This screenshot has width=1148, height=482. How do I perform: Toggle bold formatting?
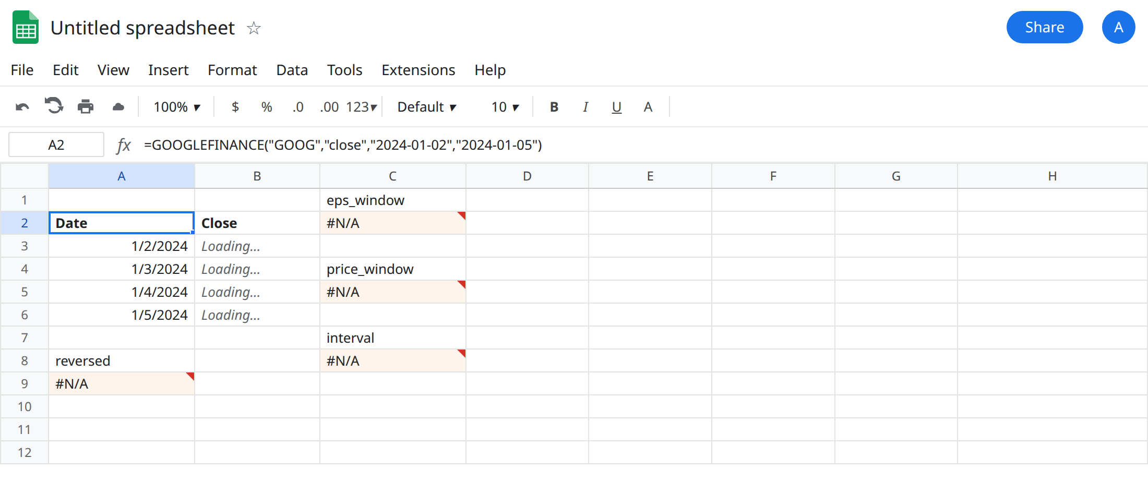[554, 107]
